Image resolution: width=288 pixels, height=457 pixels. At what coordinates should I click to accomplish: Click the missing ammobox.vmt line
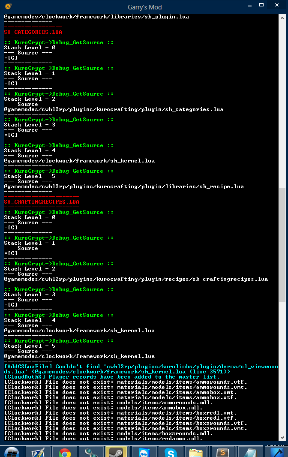pos(120,392)
